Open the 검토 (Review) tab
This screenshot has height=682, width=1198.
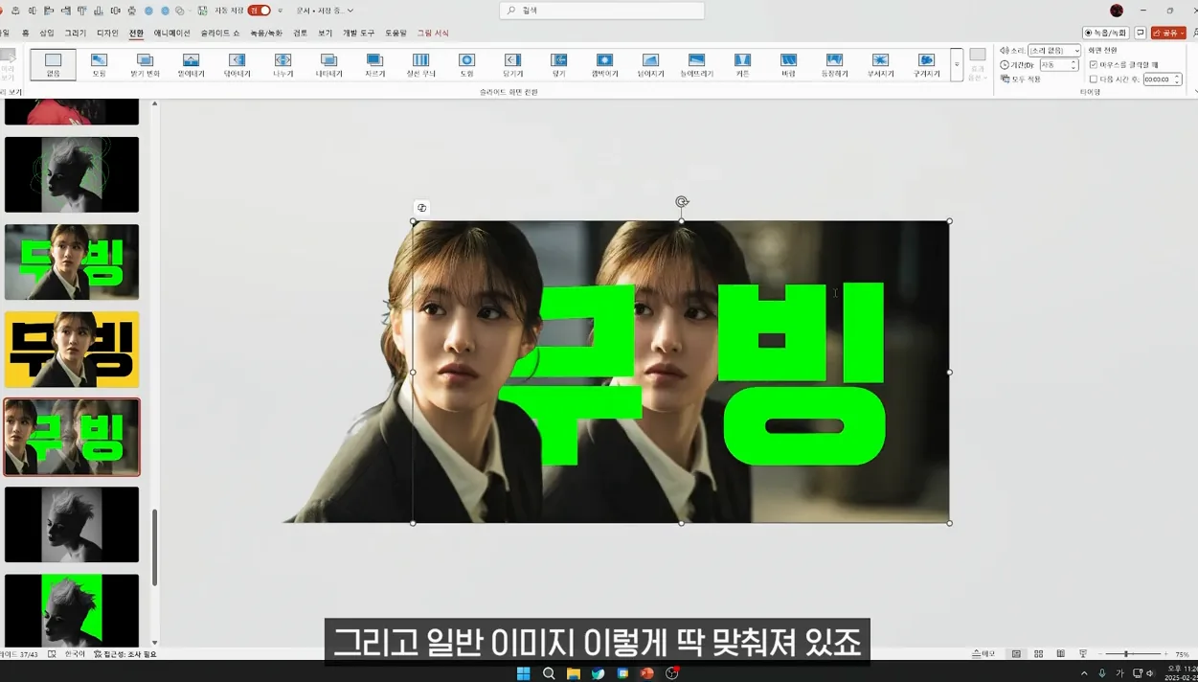pyautogui.click(x=301, y=33)
